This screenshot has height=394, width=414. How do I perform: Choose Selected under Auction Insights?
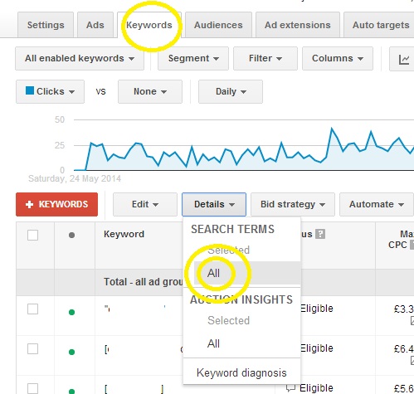228,320
